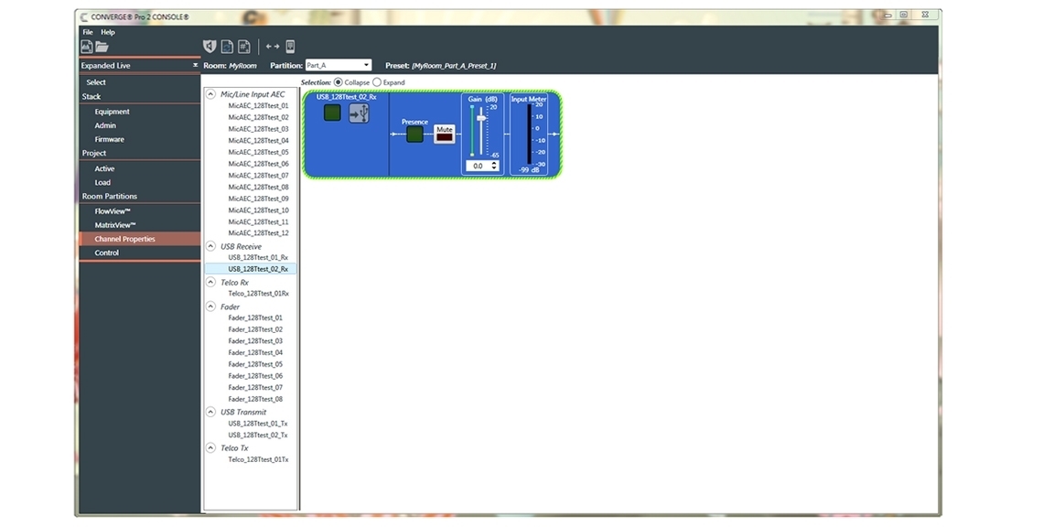
Task: Click the hash document toolbar icon
Action: point(244,47)
